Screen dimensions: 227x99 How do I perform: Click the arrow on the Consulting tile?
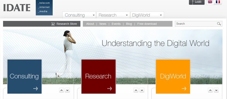[x=36, y=89]
